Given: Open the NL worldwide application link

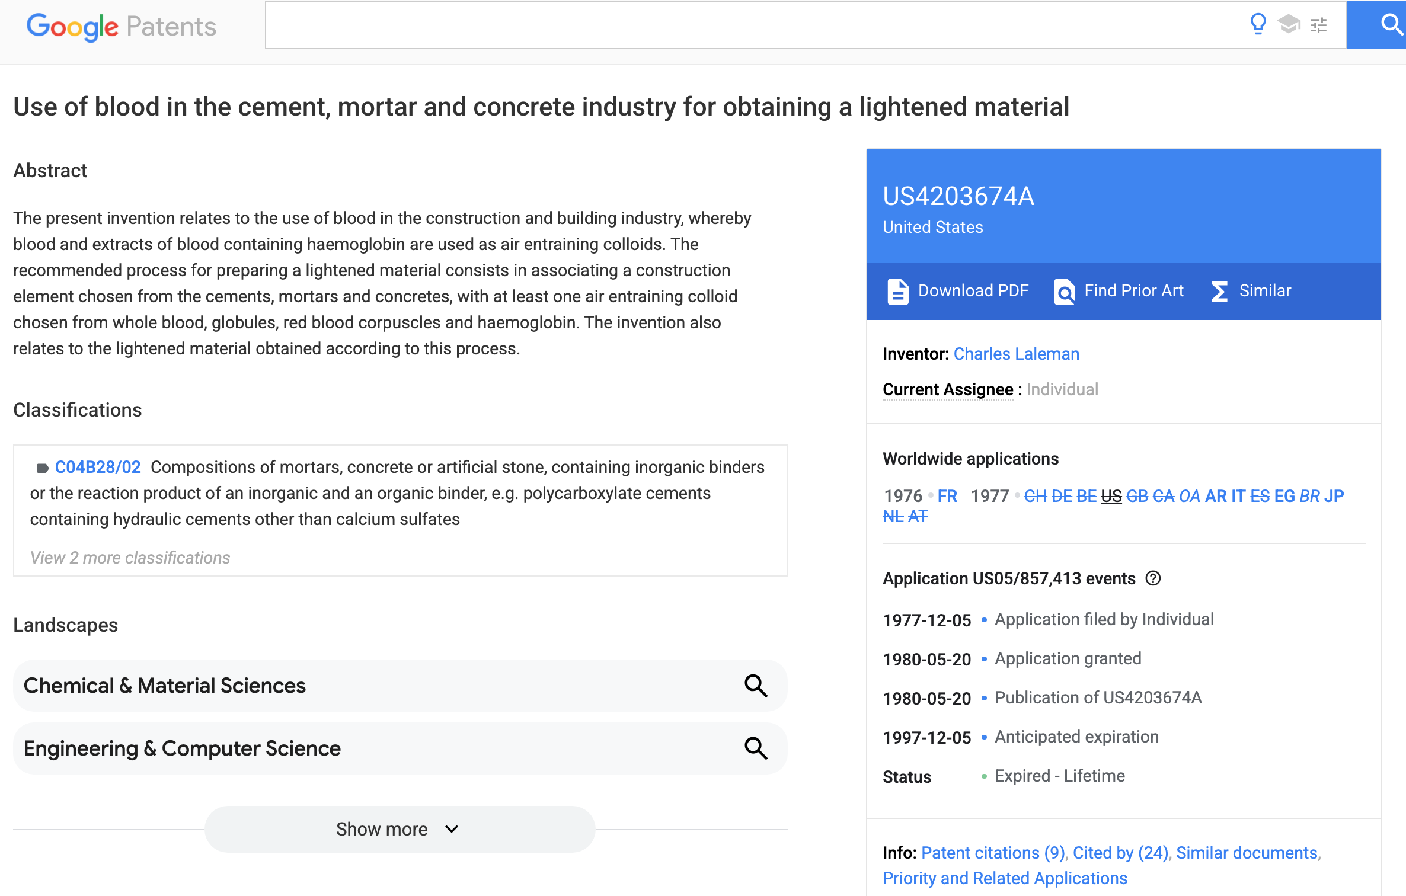Looking at the screenshot, I should coord(893,516).
